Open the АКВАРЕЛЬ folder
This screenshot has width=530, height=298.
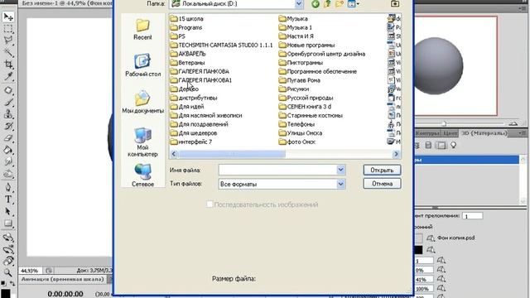[188, 54]
